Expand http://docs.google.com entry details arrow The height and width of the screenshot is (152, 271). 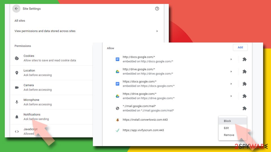[231, 59]
